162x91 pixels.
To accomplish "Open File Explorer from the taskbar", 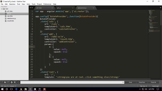I will tap(26, 89).
